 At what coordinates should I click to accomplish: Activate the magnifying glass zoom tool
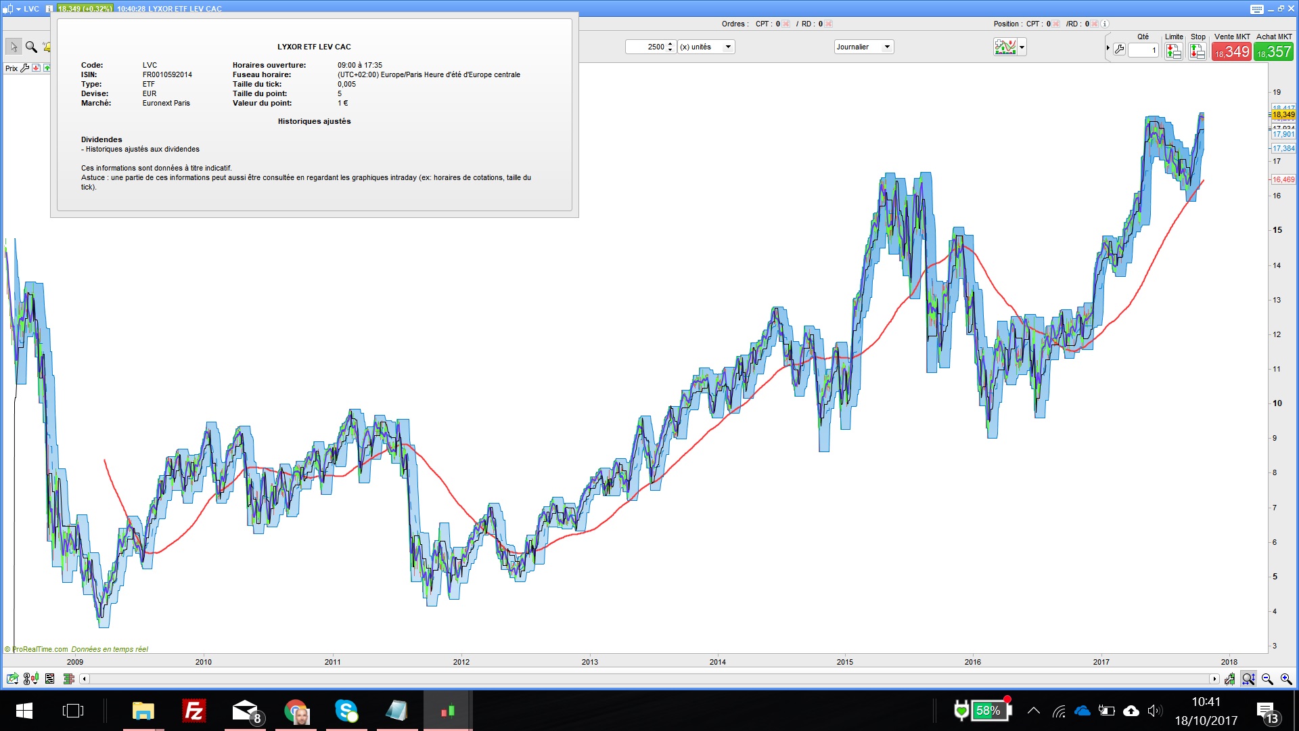pyautogui.click(x=31, y=47)
